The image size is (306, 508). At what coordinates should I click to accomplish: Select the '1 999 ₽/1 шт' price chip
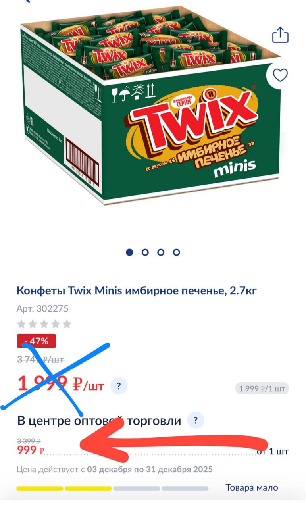[262, 389]
